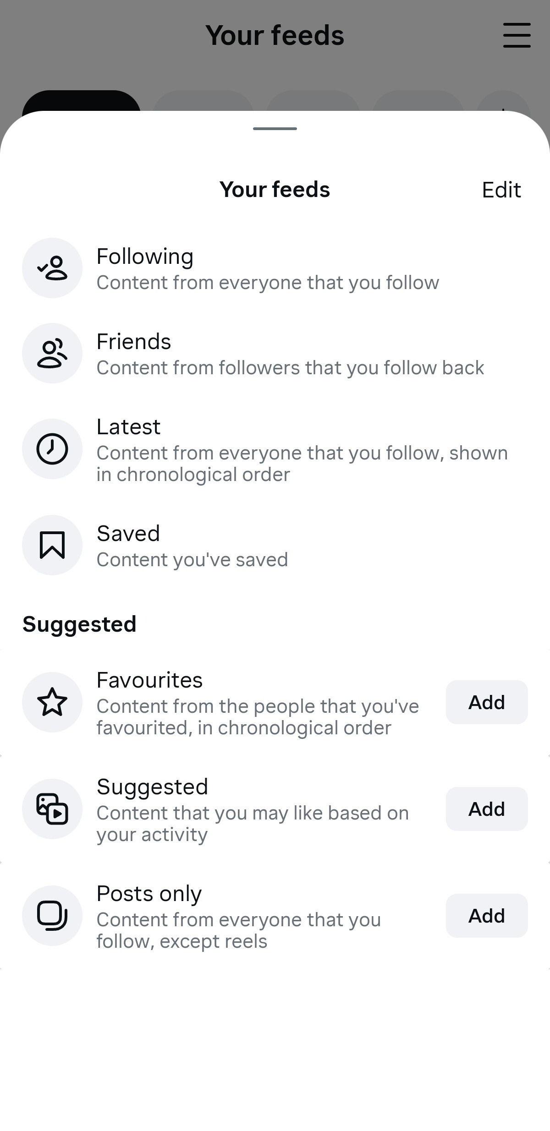
Task: Select the Friends feed label
Action: coord(134,342)
